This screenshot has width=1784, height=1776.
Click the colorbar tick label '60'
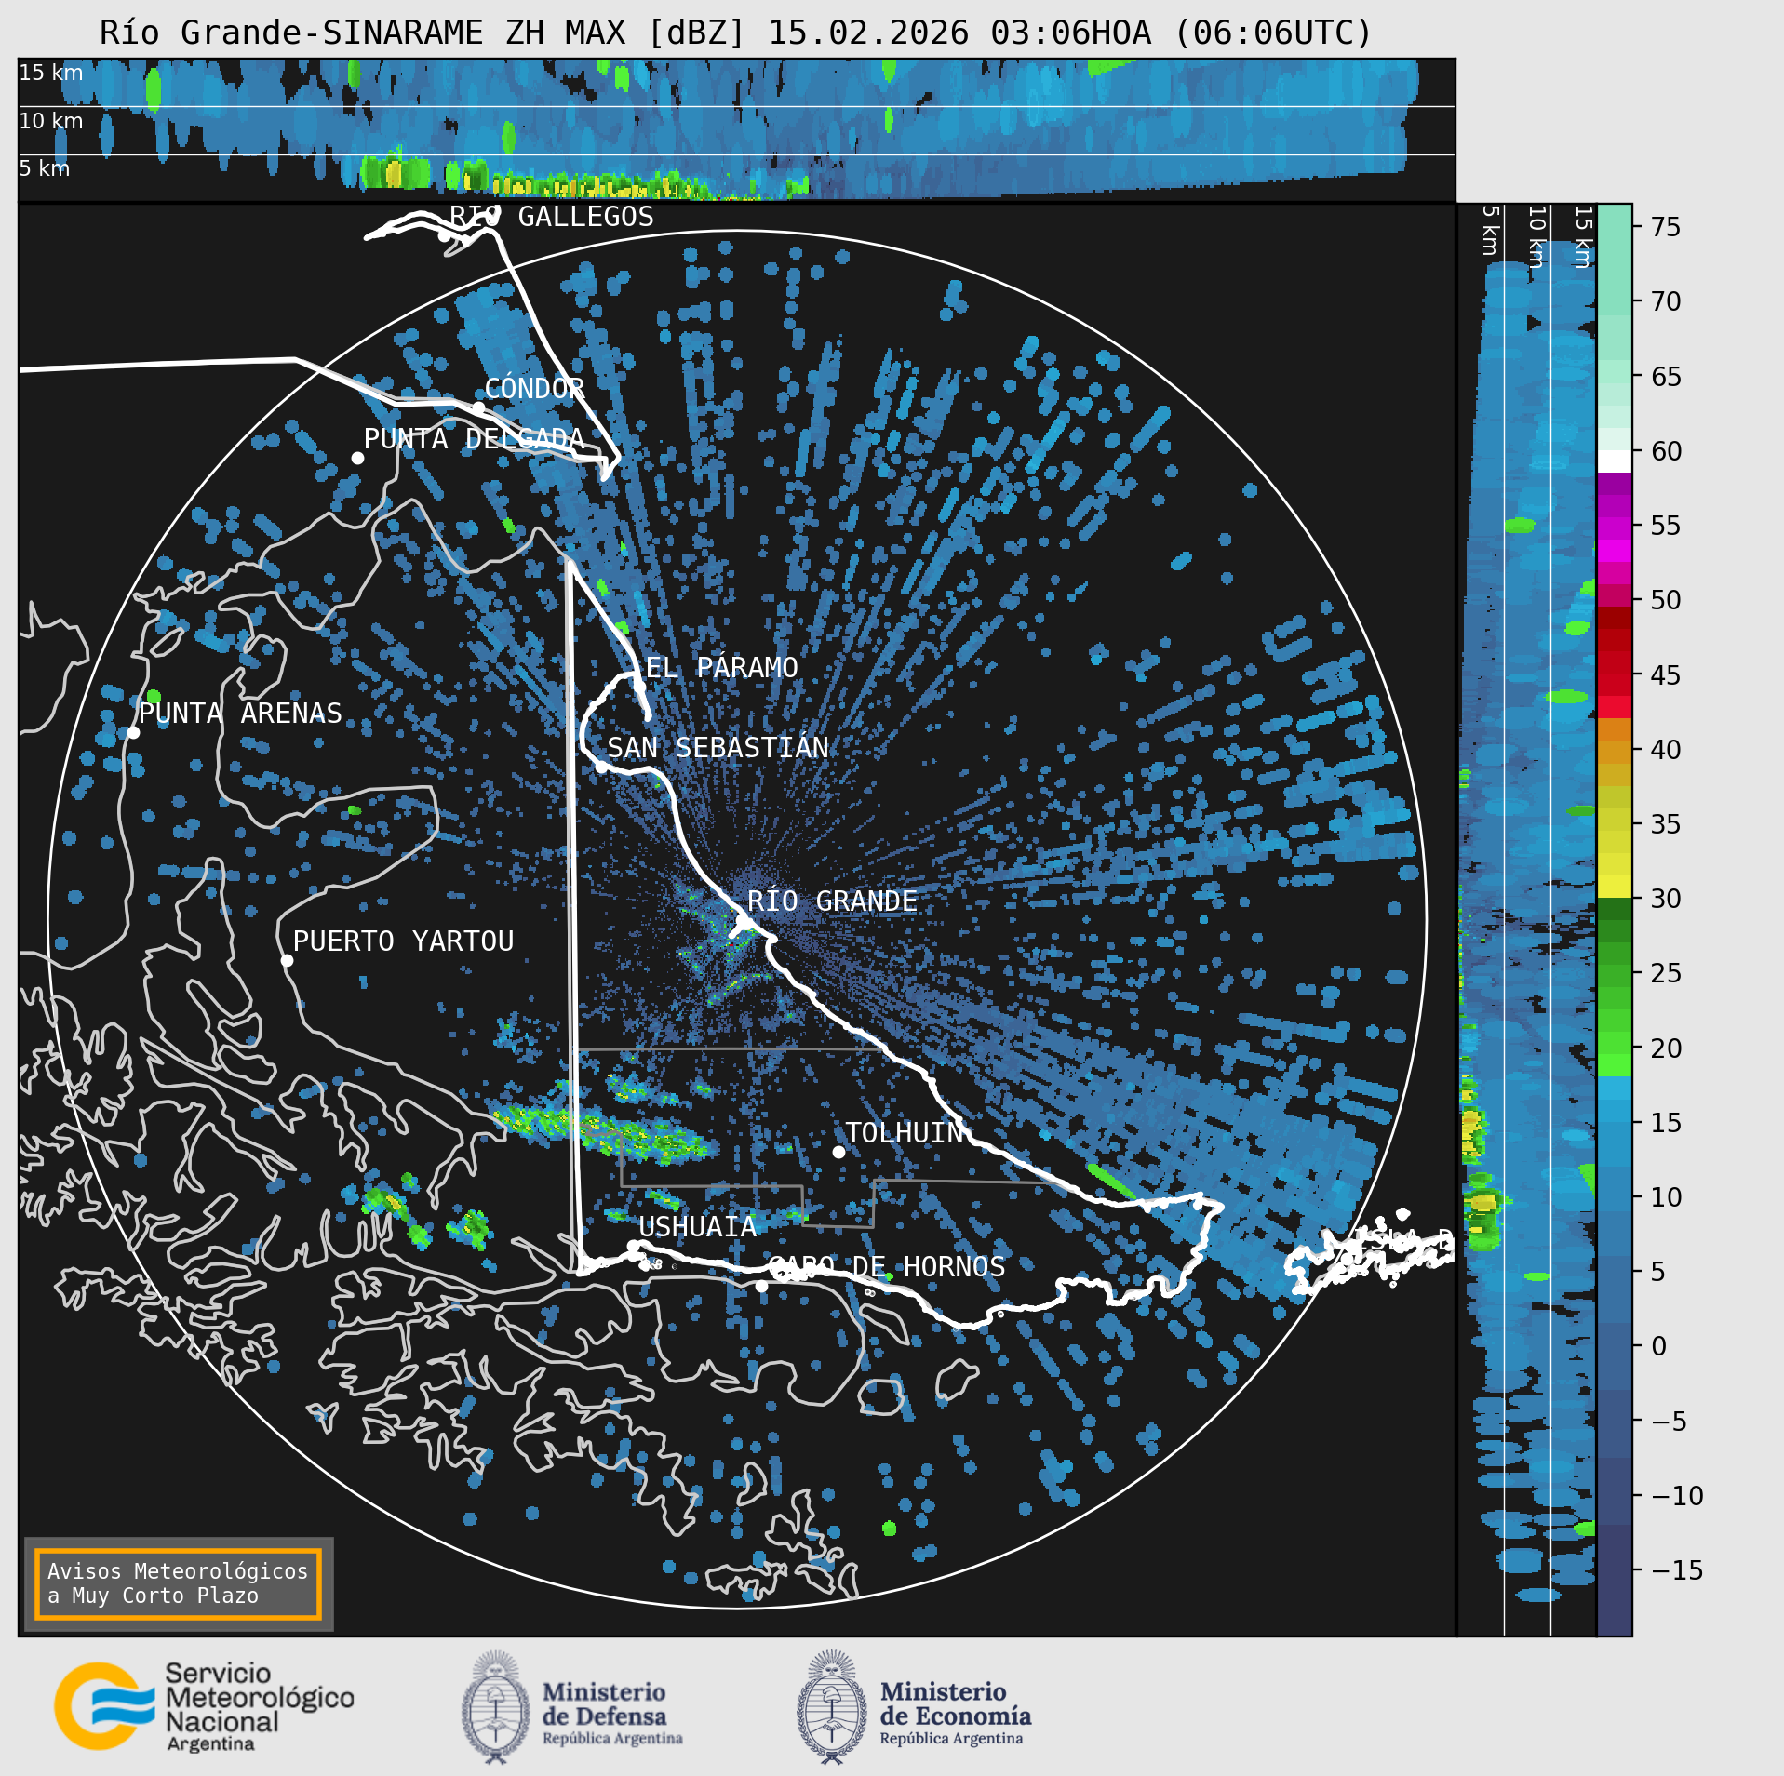(x=1666, y=451)
